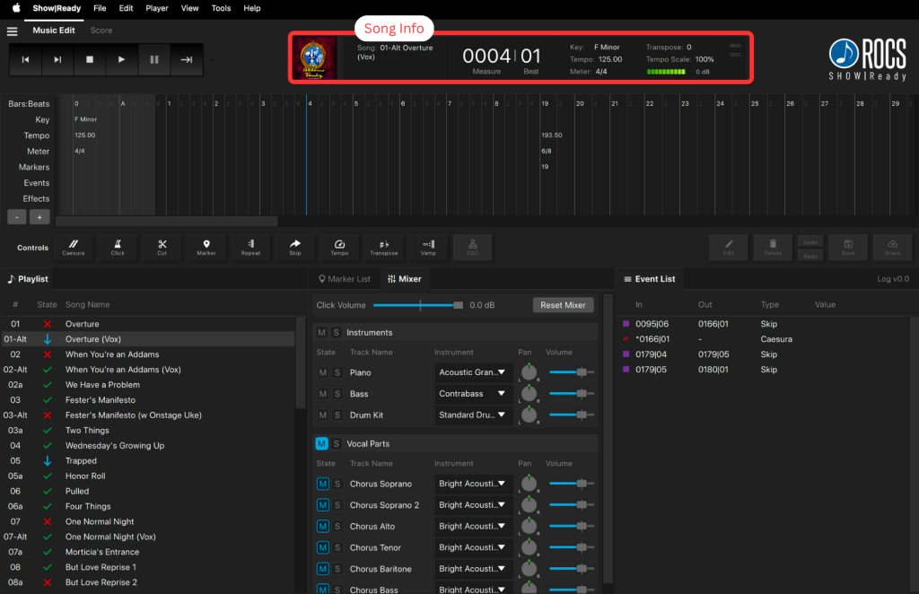Unmute the Chorus Soprano track
Viewport: 919px width, 594px height.
click(322, 484)
